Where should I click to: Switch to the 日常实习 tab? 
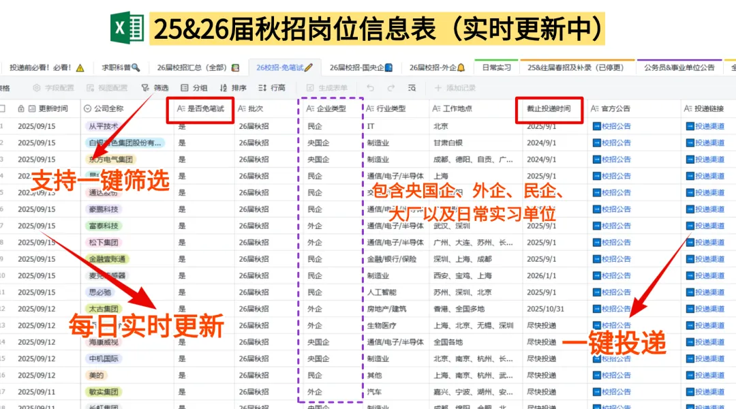pyautogui.click(x=497, y=67)
